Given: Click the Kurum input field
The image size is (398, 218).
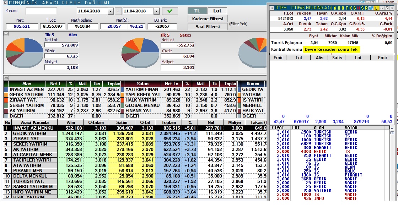Looking at the screenshot, I should 41,11.
